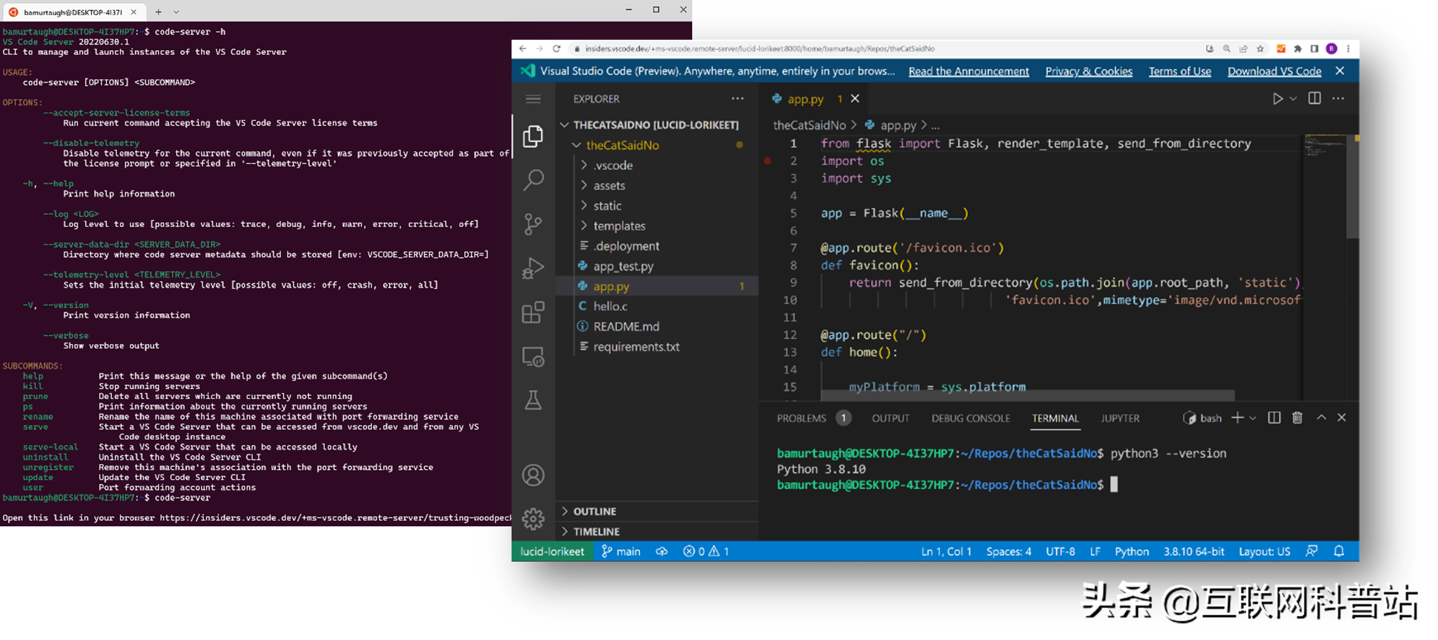Open the Remote Explorer view
Screen dimensions: 1438x640
click(533, 357)
